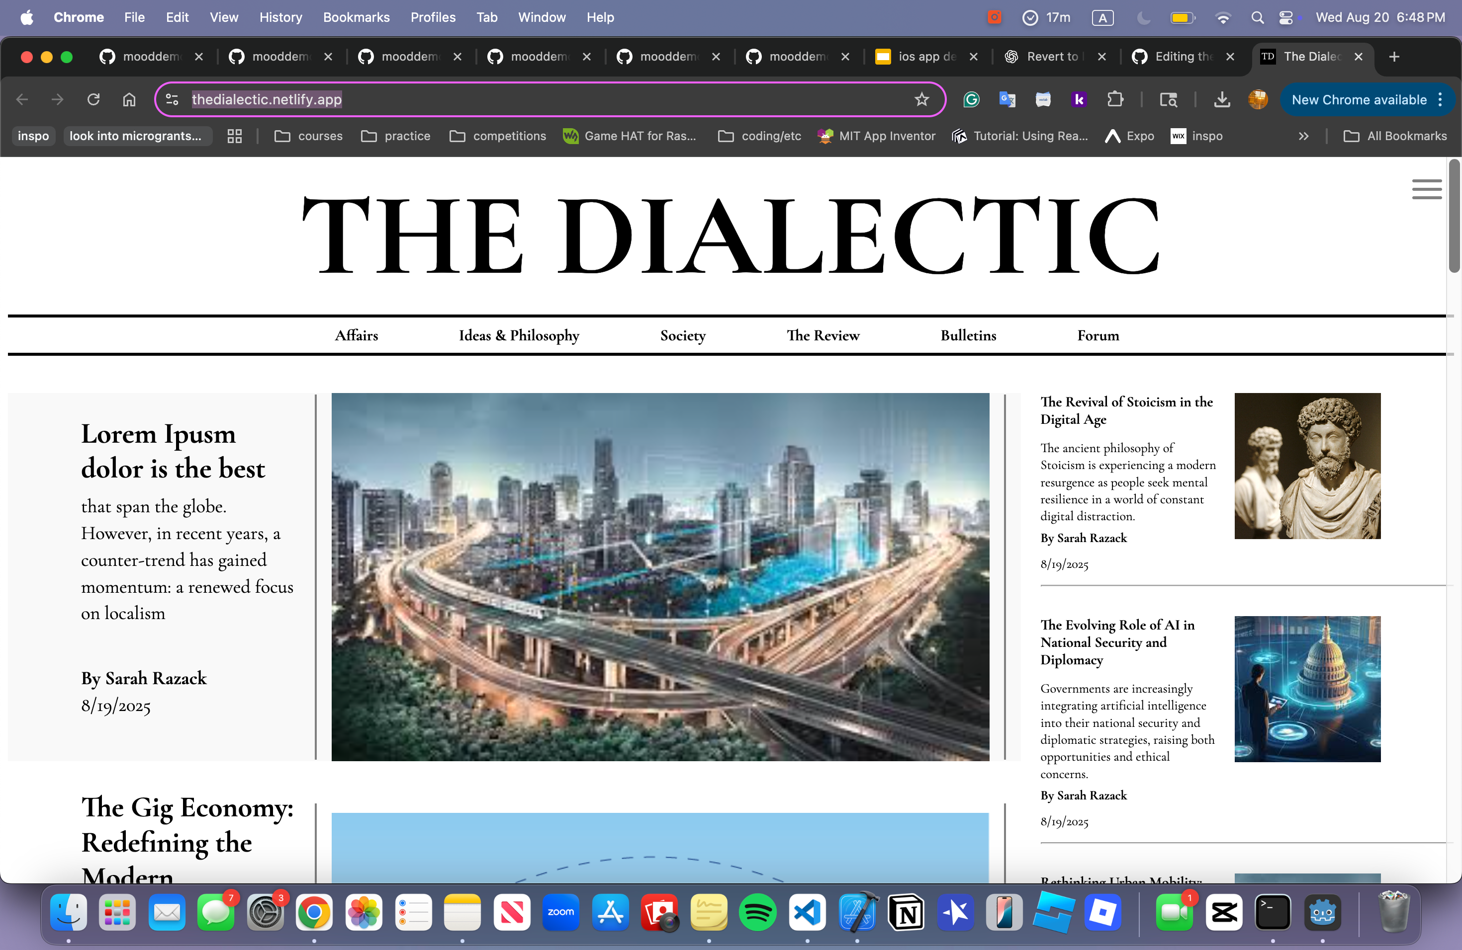Open Notion from the dock
This screenshot has width=1462, height=950.
click(x=906, y=913)
